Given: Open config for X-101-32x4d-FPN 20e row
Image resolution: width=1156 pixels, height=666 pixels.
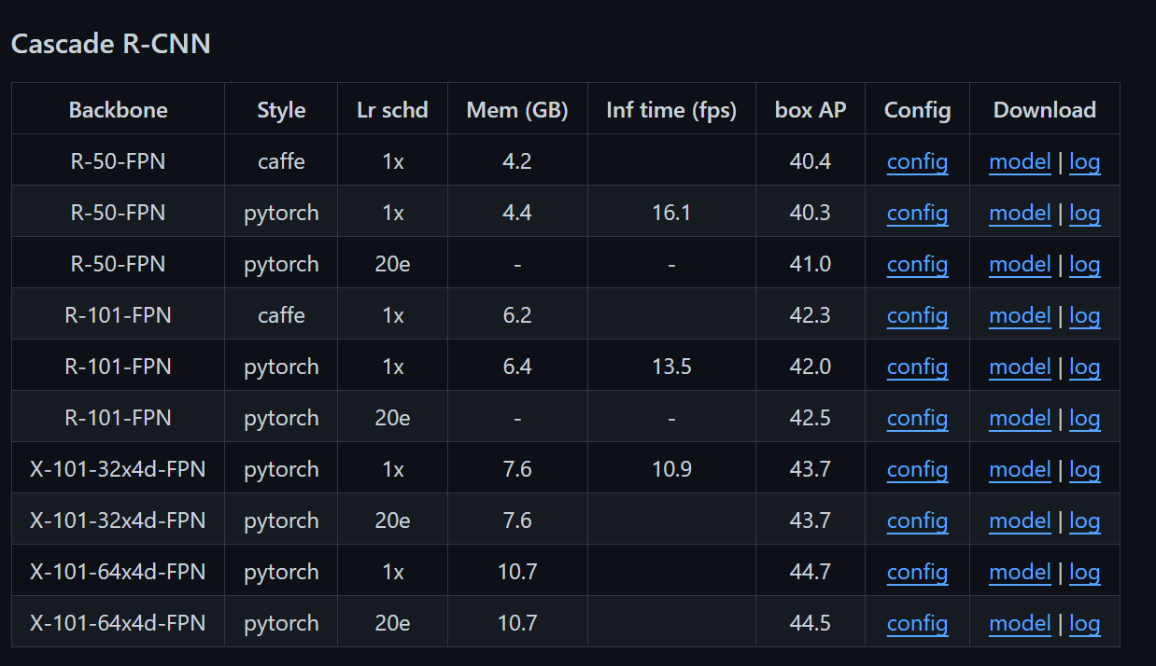Looking at the screenshot, I should 917,520.
